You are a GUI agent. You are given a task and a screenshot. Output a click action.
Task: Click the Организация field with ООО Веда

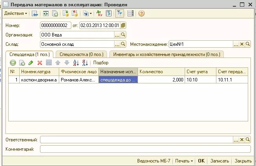pyautogui.click(x=77, y=35)
